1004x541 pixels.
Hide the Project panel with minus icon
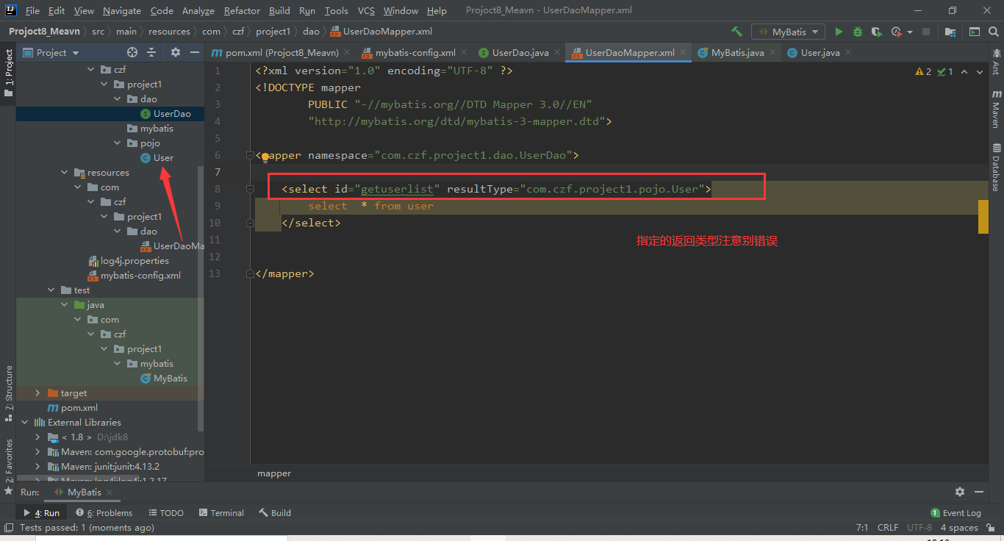click(x=195, y=52)
